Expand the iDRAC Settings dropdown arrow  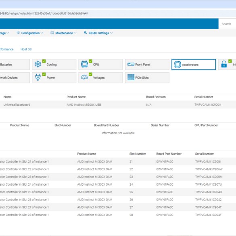(111, 33)
